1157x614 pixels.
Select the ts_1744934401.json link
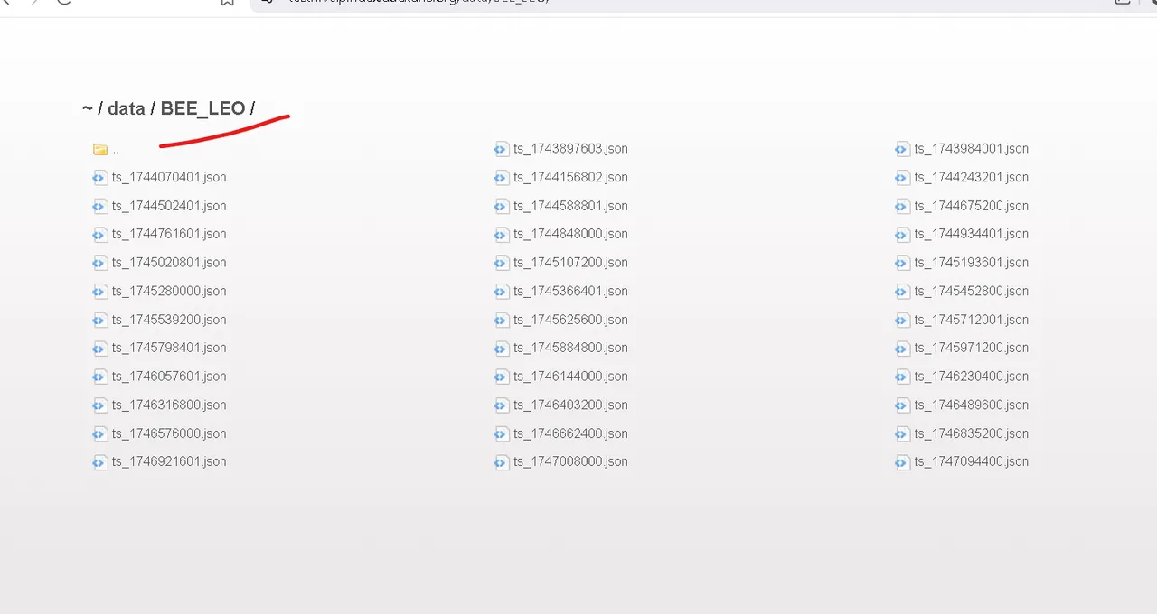971,234
